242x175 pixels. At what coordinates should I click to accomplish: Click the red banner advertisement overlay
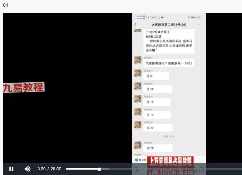[170, 166]
